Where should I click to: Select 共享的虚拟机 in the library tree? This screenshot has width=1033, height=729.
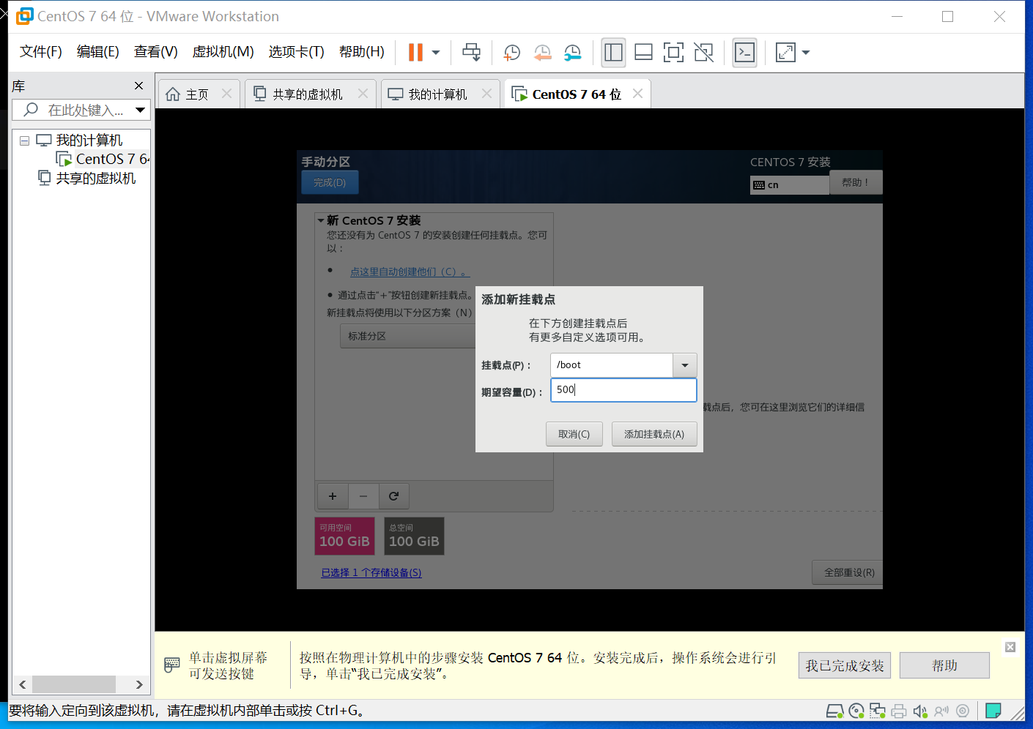pos(95,178)
